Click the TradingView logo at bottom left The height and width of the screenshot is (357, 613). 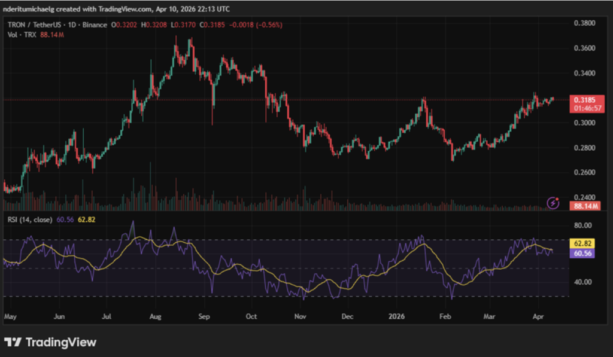[x=50, y=342]
